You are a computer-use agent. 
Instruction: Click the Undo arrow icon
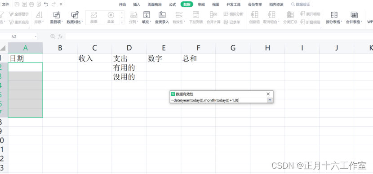46,4
